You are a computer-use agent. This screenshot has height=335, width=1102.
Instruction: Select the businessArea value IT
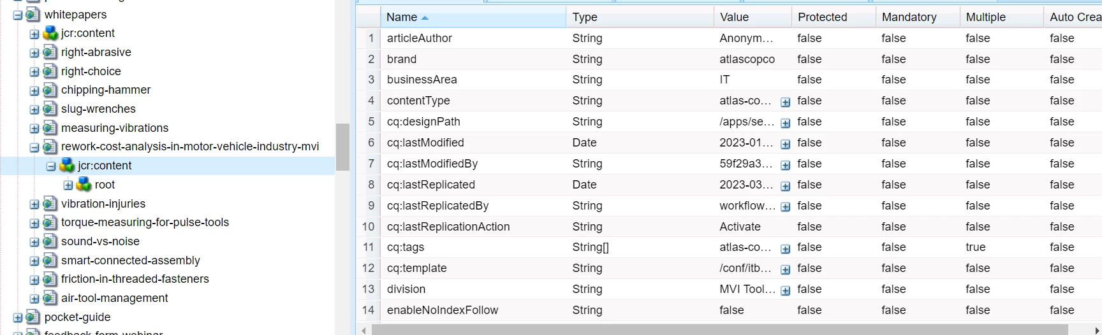coord(724,80)
